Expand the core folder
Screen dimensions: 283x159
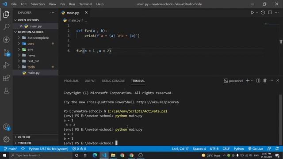click(35, 44)
